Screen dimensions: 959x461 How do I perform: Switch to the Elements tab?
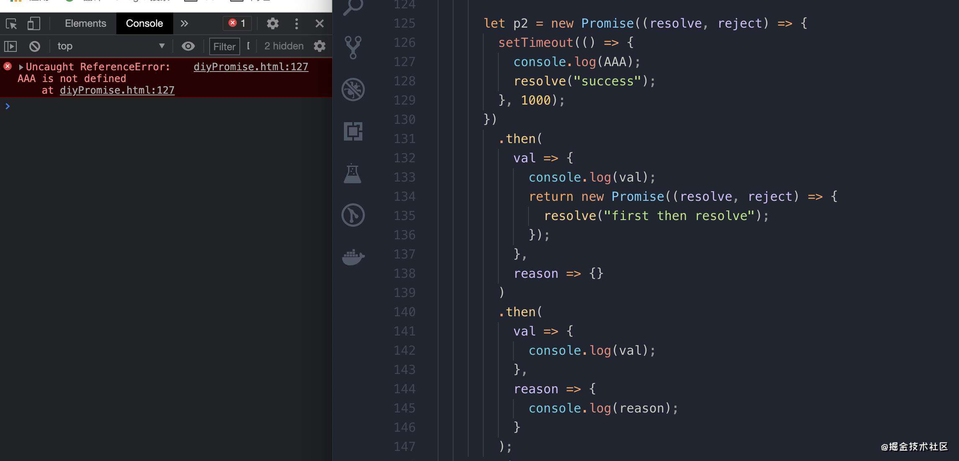tap(85, 23)
